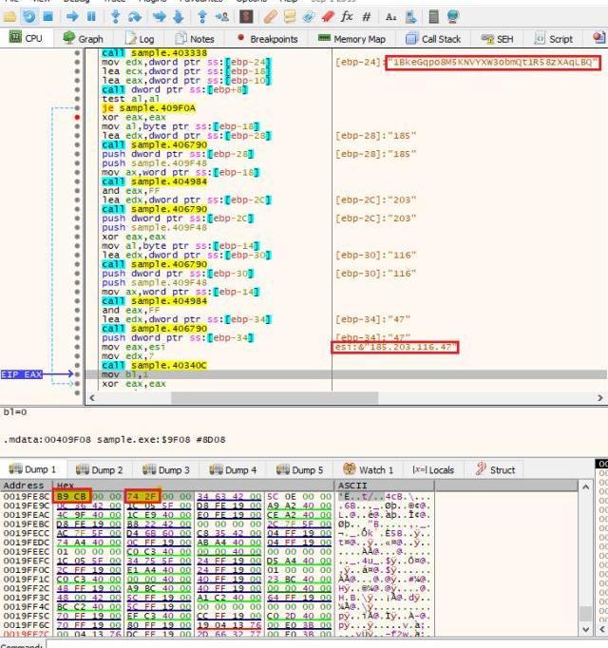Viewport: 608px width, 648px height.
Task: Show the Locals tab
Action: 432,469
